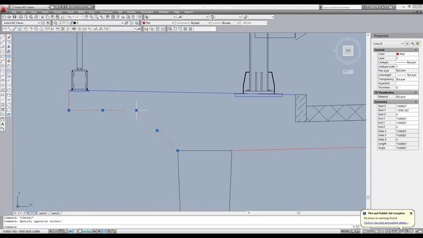
Task: Select the Erase tool in Modify toolbar
Action: point(9,37)
